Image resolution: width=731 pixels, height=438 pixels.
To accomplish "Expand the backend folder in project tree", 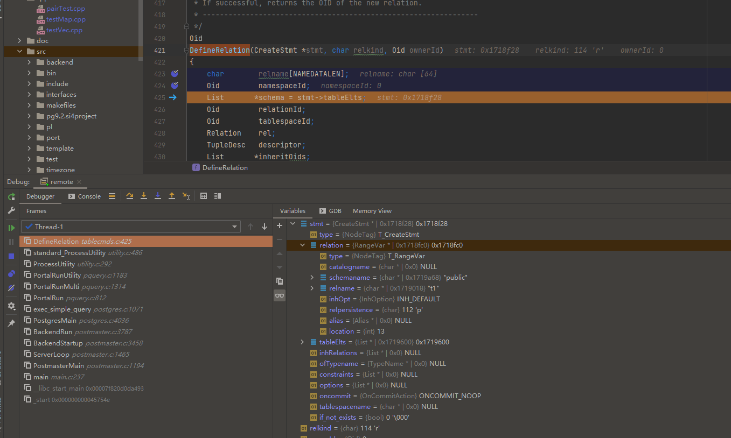I will pyautogui.click(x=30, y=62).
